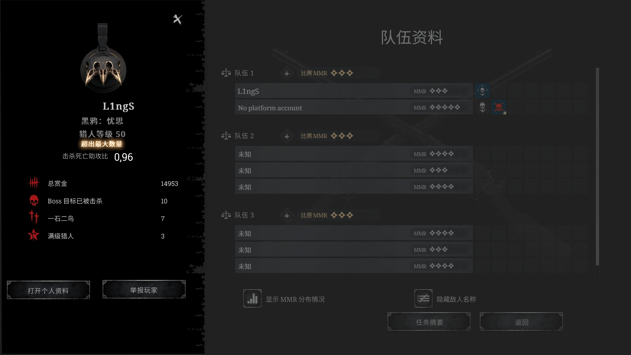631x355 pixels.
Task: Close the L1ngS player profile panel
Action: (177, 19)
